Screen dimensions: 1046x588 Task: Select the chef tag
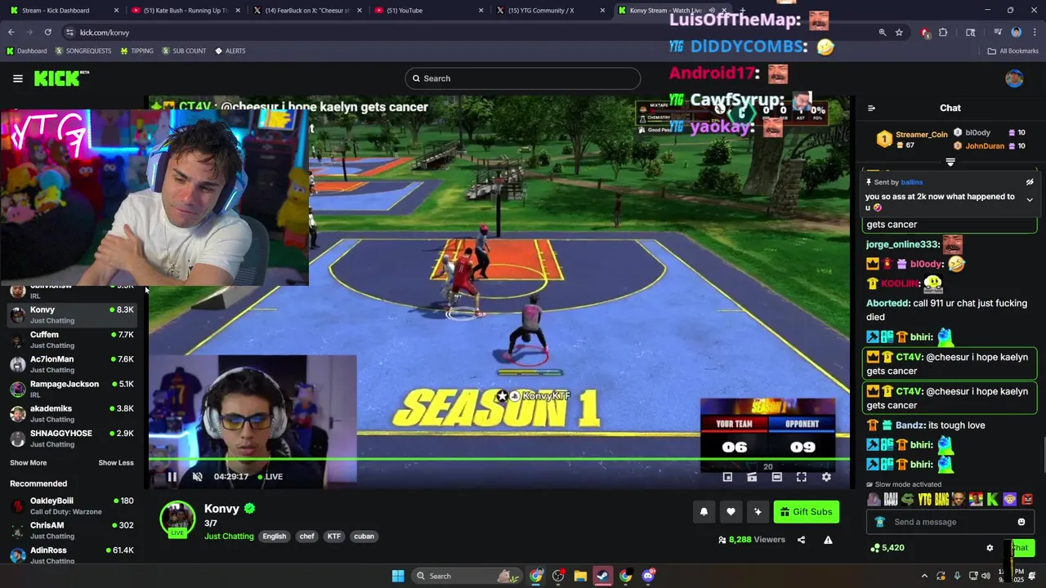tap(307, 537)
